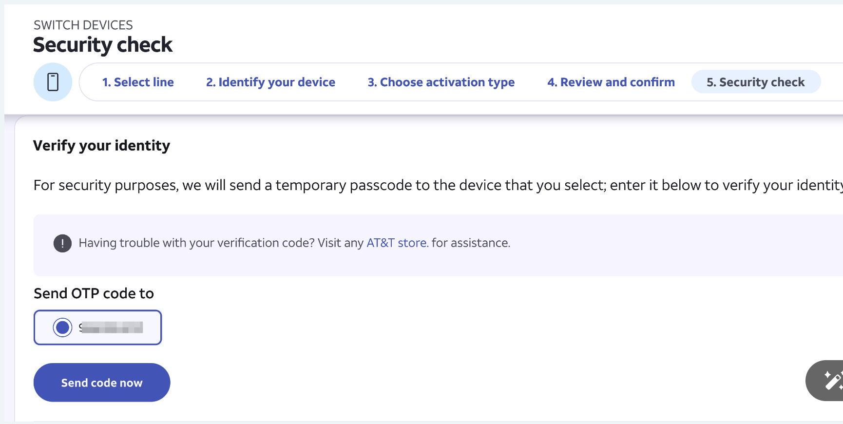
Task: Select the 5. Security check step
Action: pos(756,82)
